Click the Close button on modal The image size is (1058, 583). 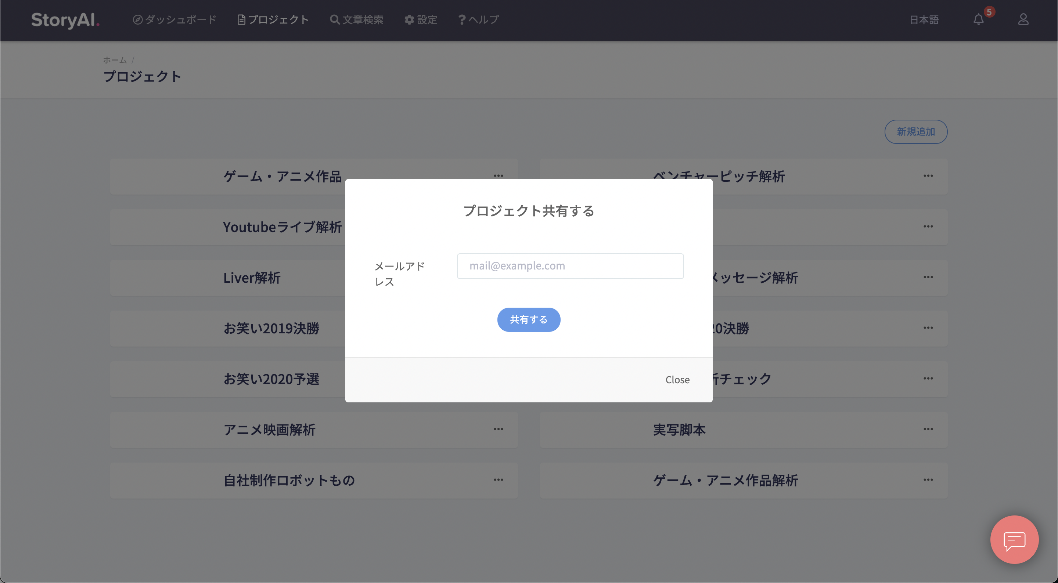677,379
